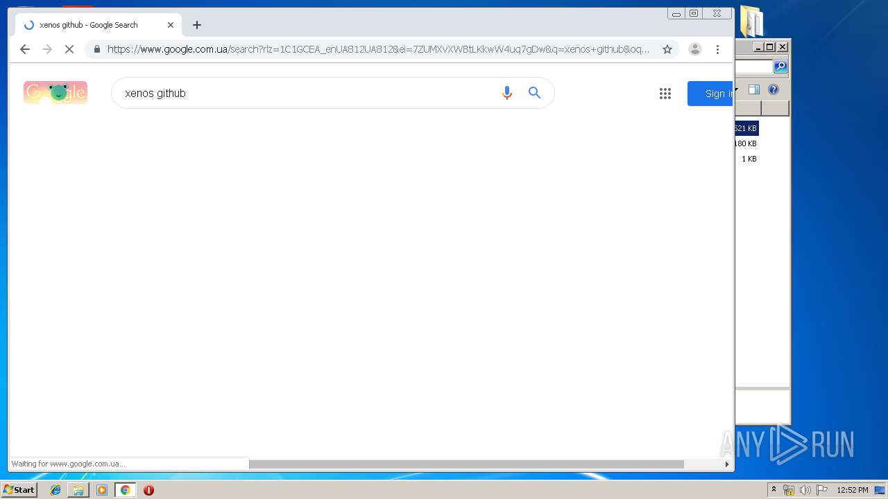Image resolution: width=888 pixels, height=499 pixels.
Task: Click the Show desktop button at taskbar end
Action: pyautogui.click(x=880, y=490)
